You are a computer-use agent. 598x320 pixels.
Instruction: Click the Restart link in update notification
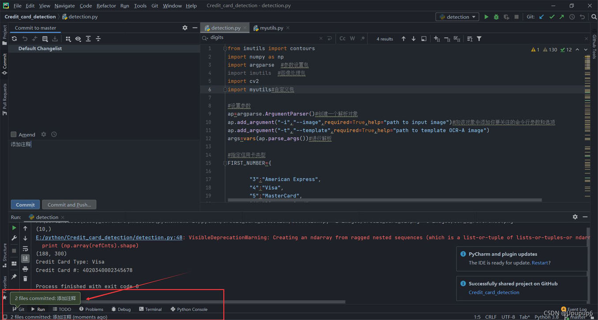pos(539,263)
